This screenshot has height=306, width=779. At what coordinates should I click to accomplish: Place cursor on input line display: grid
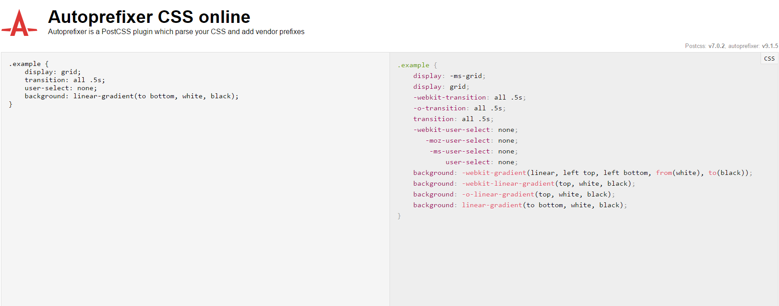[53, 72]
